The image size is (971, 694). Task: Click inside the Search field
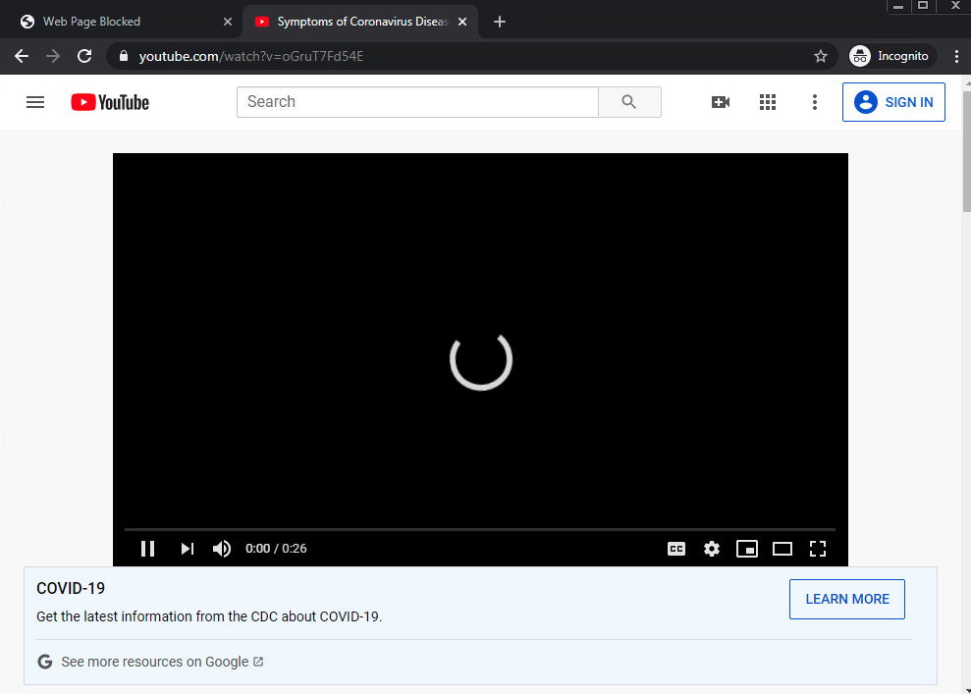coord(412,101)
